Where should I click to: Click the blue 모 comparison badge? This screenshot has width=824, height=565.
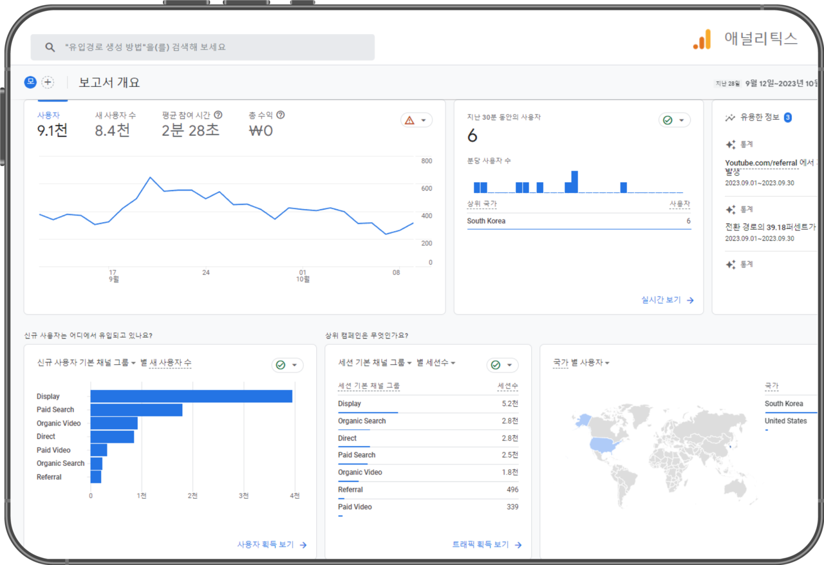[30, 82]
